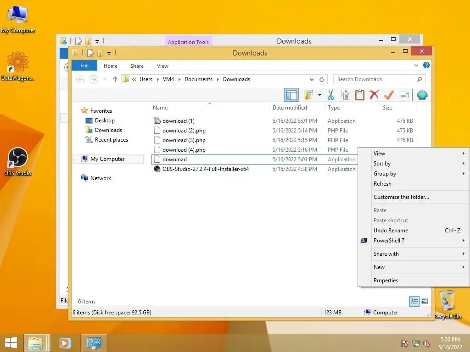Choose Undo Rename from context menu
Screen dimensions: 470x352
[x=414, y=231]
